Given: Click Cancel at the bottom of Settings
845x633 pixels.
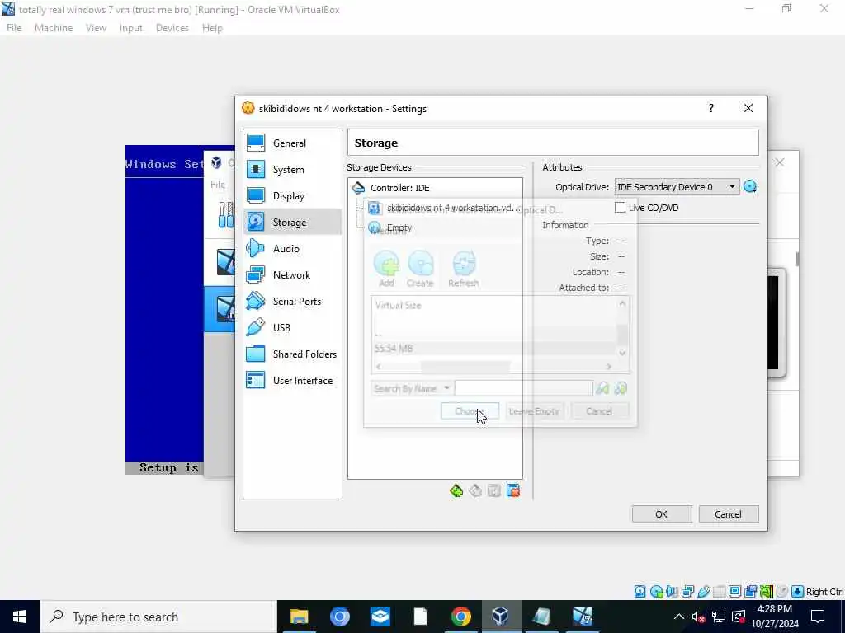Looking at the screenshot, I should pos(729,514).
